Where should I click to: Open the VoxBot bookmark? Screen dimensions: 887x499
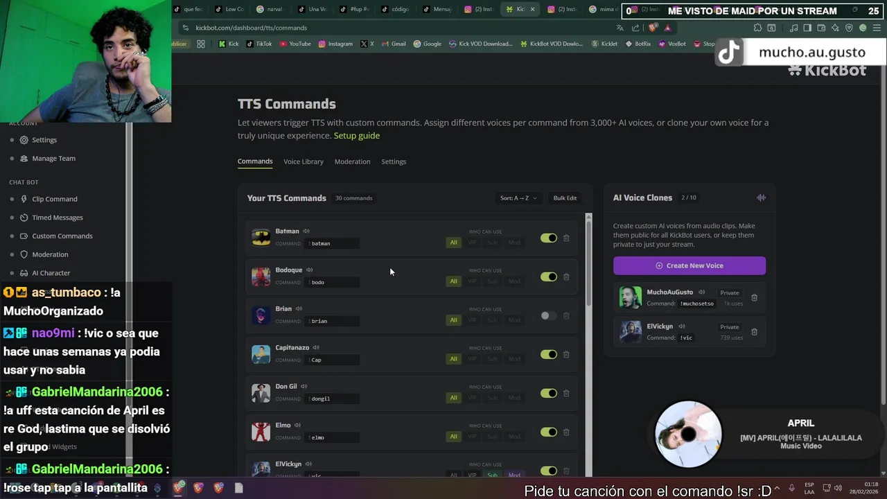coord(672,44)
